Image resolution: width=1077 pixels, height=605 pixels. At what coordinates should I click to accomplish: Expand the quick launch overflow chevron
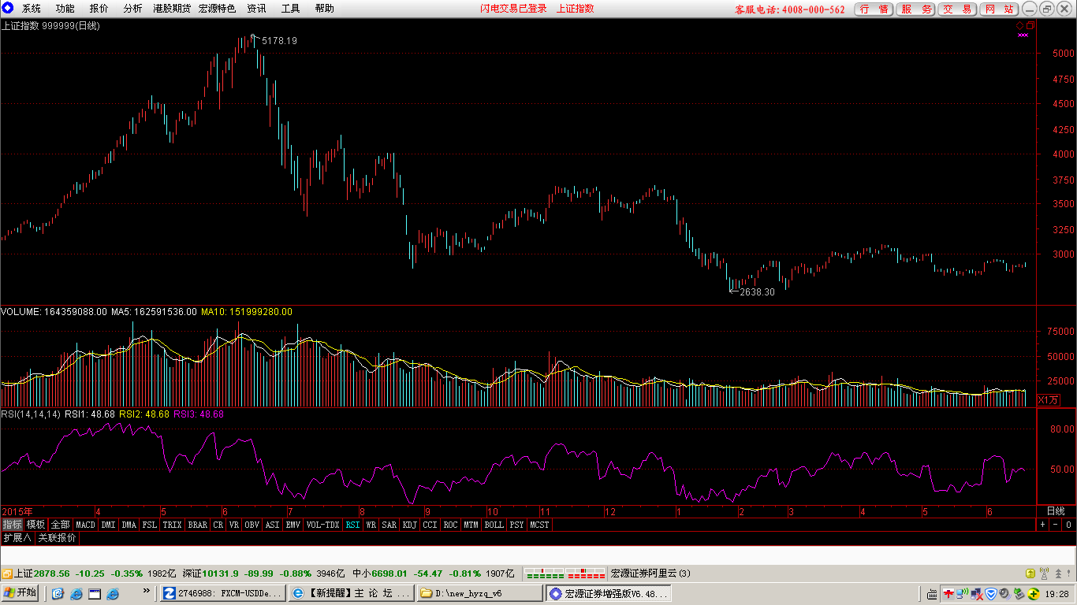(146, 591)
